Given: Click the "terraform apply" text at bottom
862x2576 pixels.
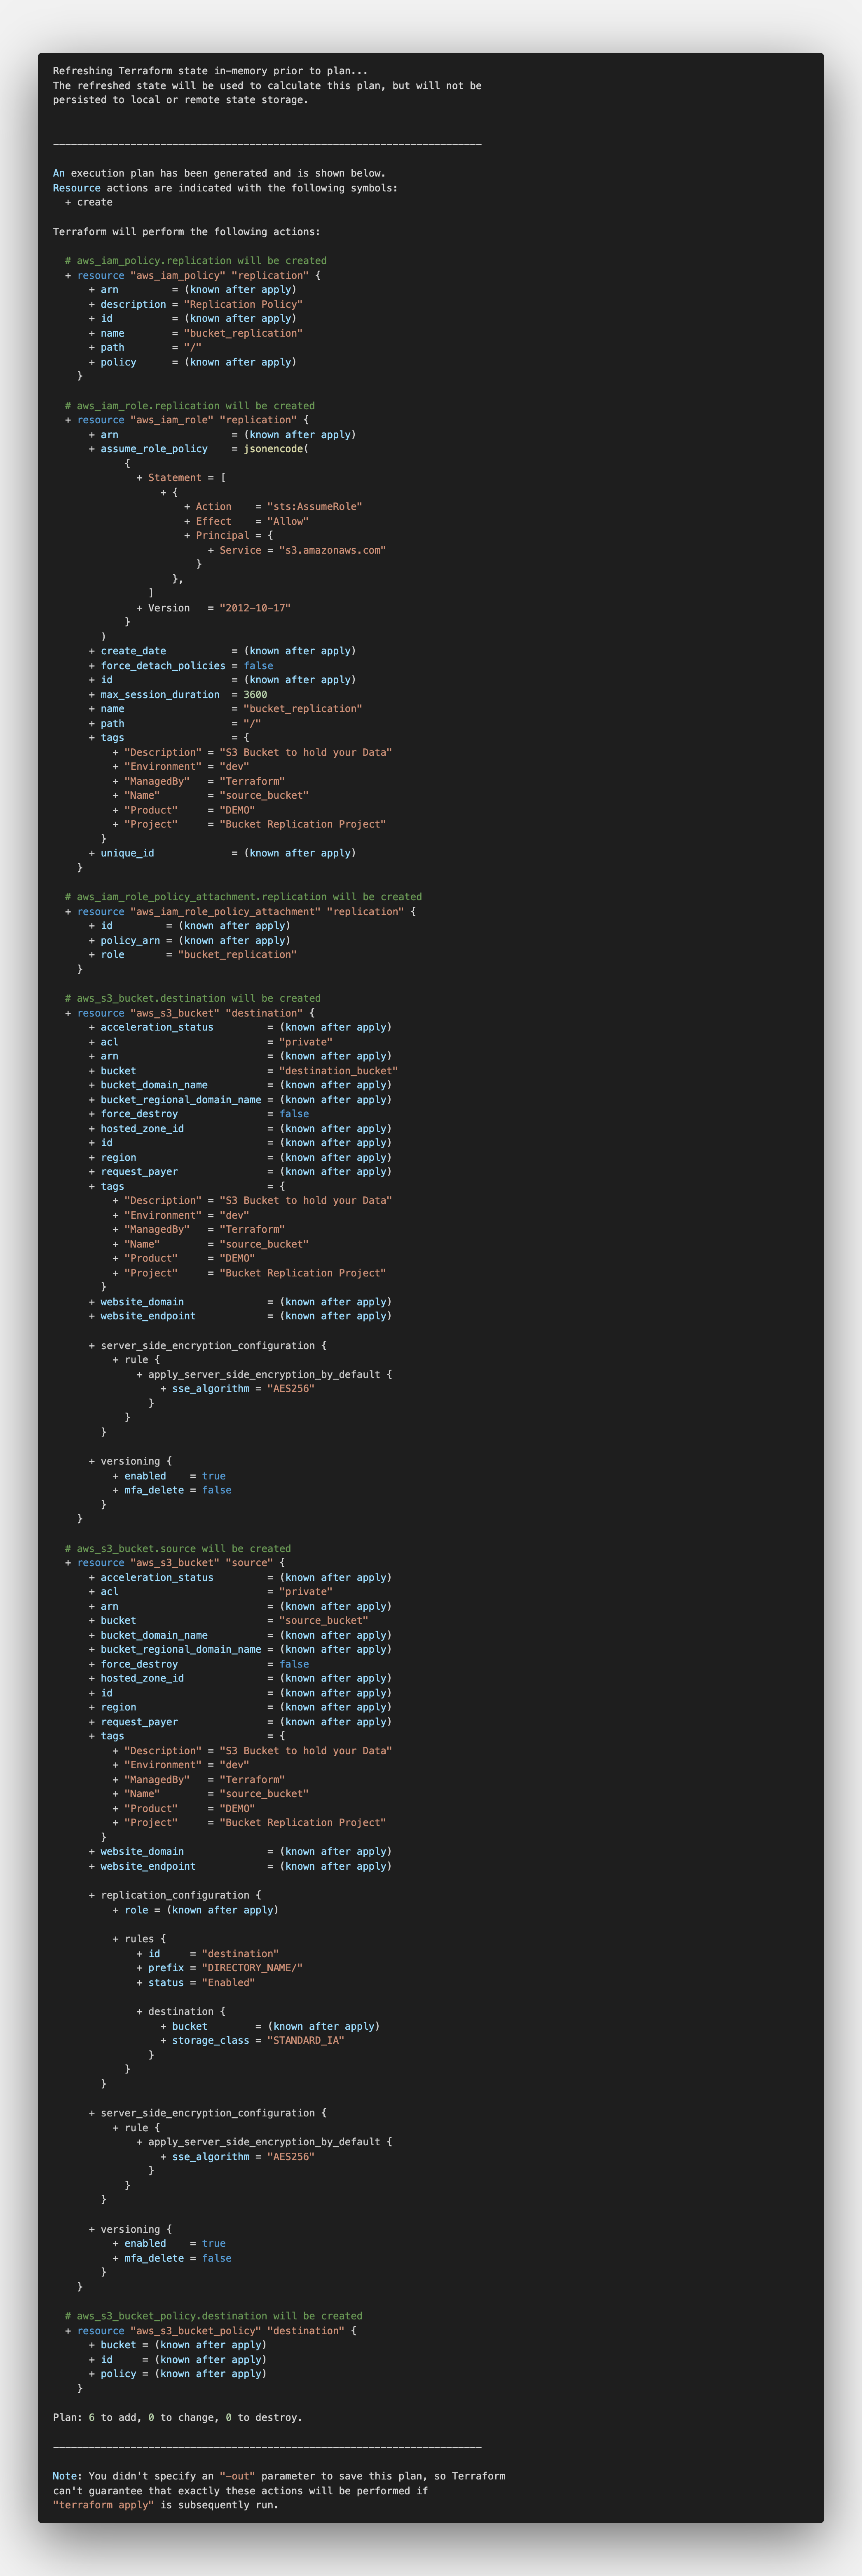Looking at the screenshot, I should 104,2505.
